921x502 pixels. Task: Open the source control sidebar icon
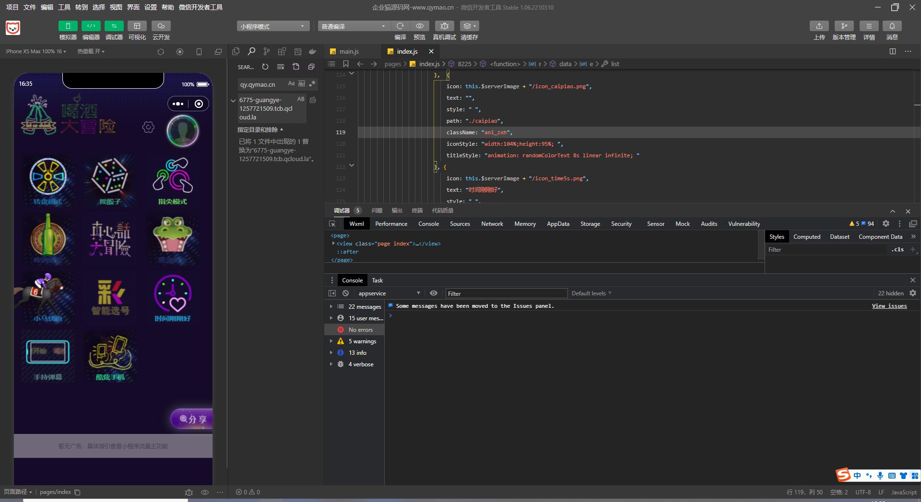click(x=267, y=51)
